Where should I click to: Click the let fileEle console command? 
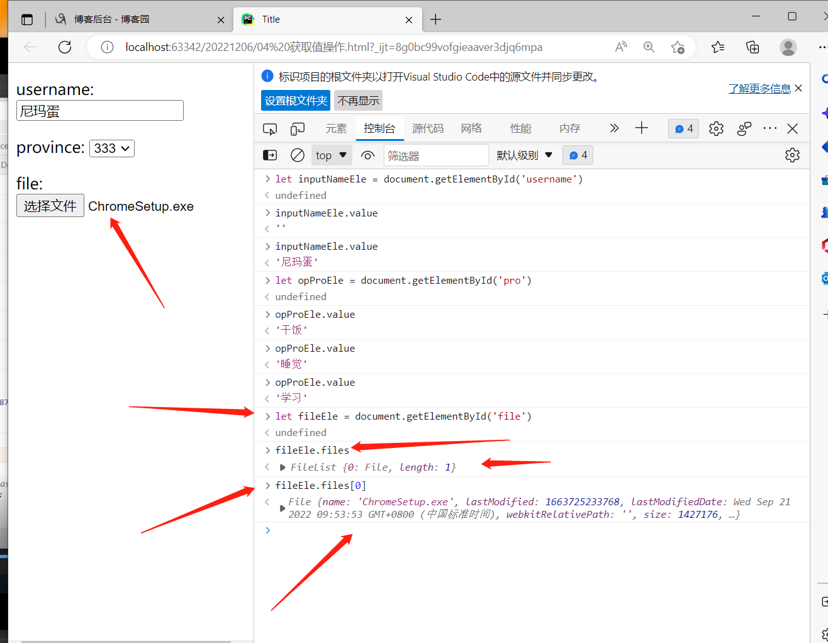[x=403, y=416]
